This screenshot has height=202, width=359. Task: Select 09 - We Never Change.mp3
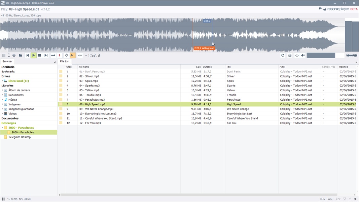(96, 109)
